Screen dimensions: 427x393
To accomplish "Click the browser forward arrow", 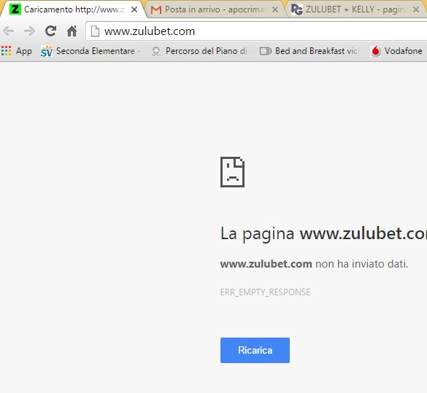I will pyautogui.click(x=29, y=31).
